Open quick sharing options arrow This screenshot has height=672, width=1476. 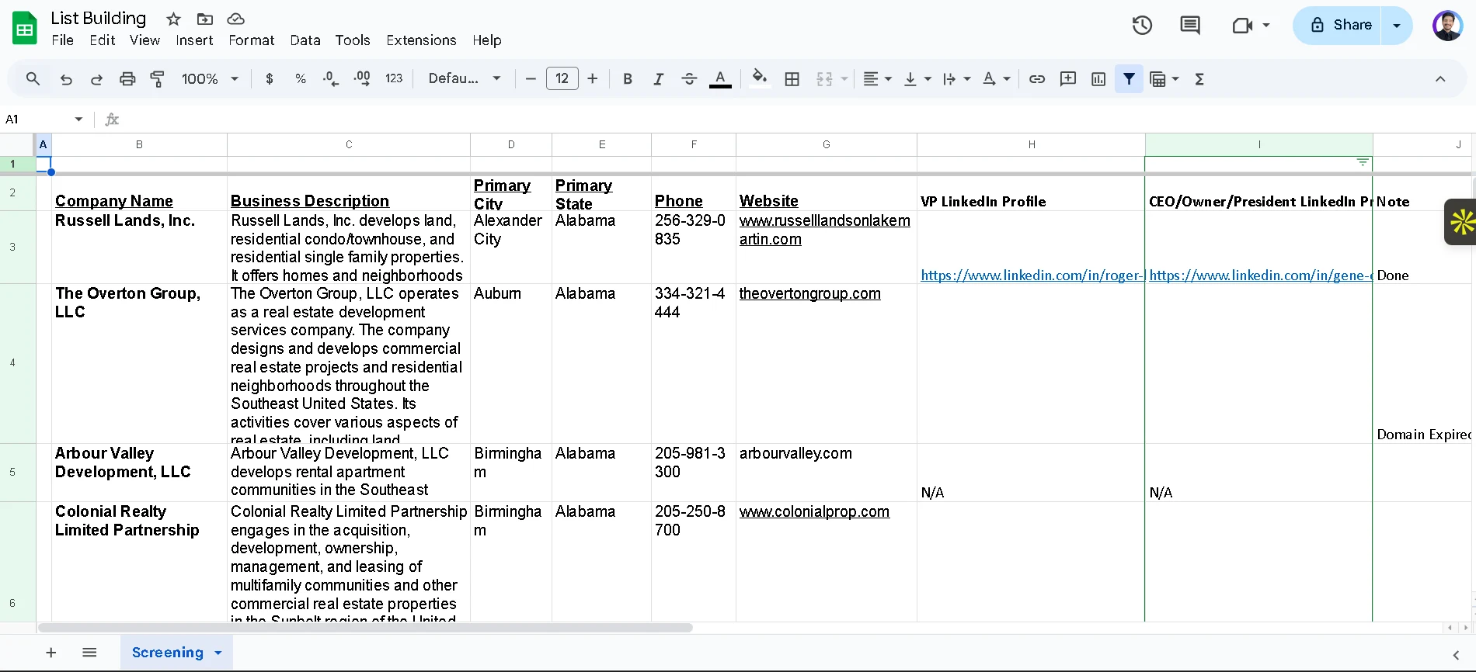1397,25
